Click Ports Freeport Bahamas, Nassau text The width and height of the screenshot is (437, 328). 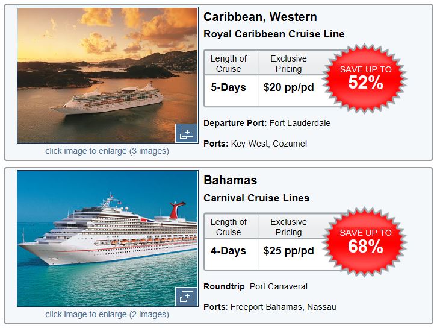click(270, 307)
